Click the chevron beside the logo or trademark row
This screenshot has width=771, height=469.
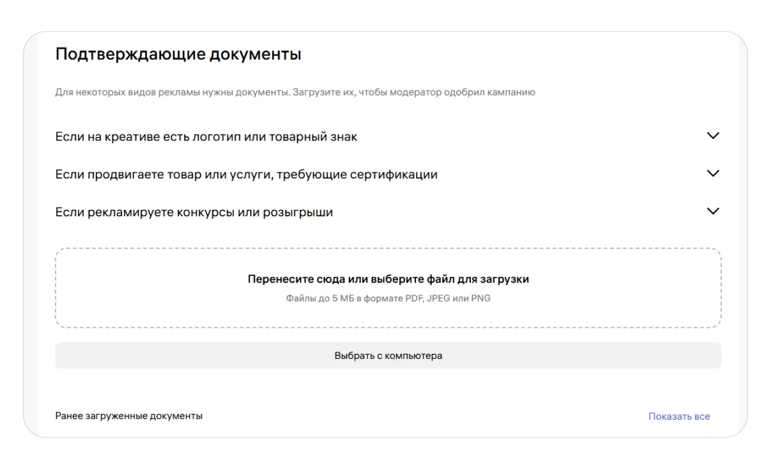(712, 136)
